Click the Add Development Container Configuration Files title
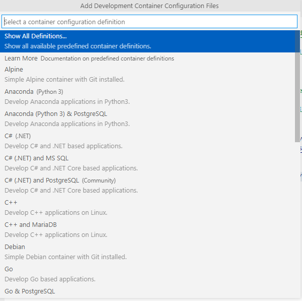302x301 pixels. [x=149, y=6]
